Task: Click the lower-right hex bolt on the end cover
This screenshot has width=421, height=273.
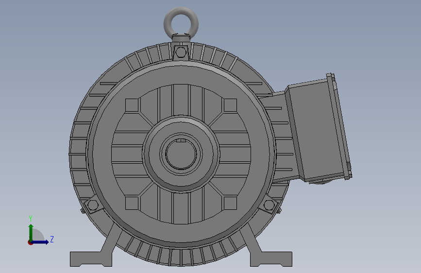Action: (269, 205)
